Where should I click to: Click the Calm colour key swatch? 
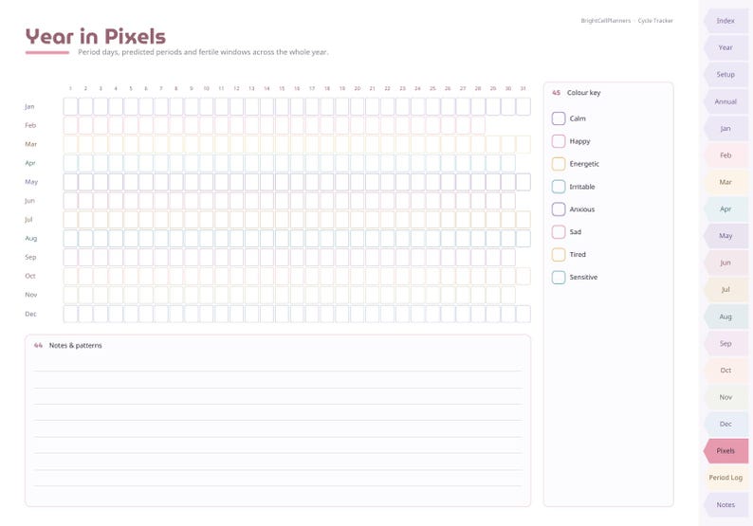[559, 118]
